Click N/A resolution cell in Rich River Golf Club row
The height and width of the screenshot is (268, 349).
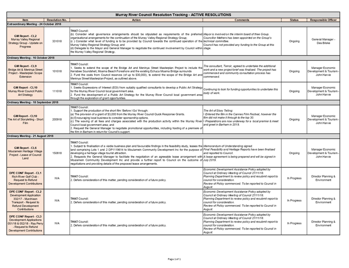tap(57, 178)
